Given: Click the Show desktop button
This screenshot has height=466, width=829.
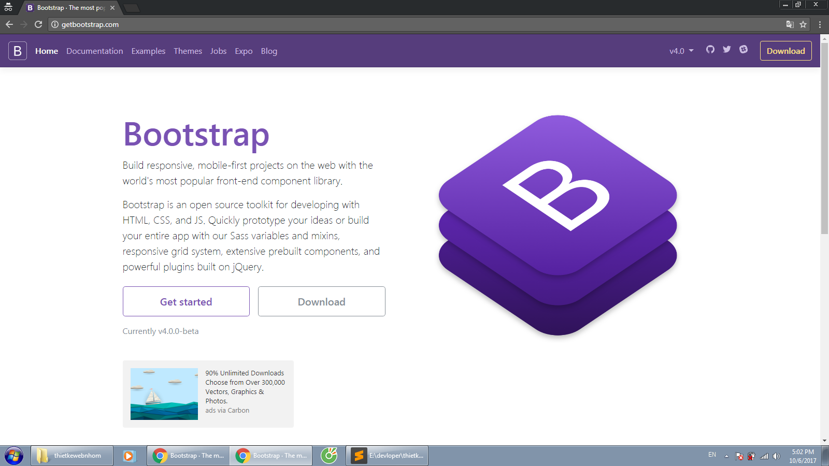Looking at the screenshot, I should (825, 456).
